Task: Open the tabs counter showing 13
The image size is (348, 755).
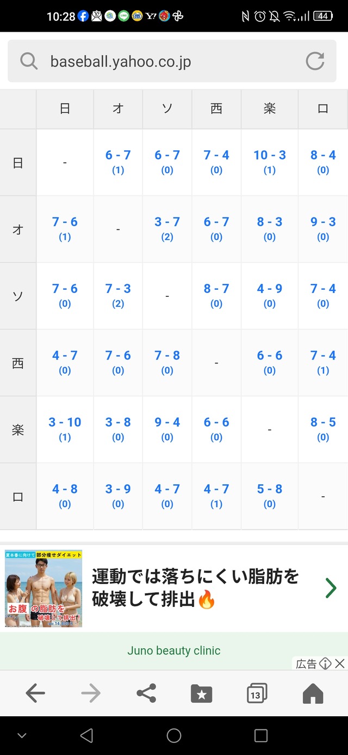Action: [257, 693]
